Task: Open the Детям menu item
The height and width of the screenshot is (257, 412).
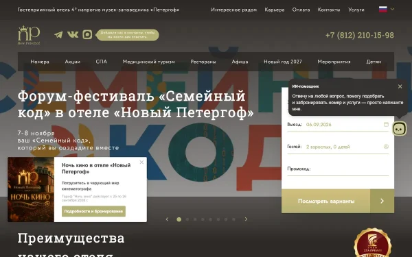Action: pyautogui.click(x=374, y=62)
